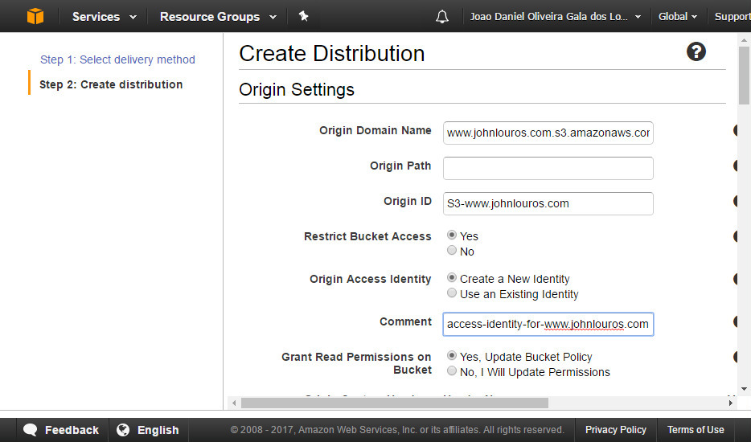Image resolution: width=751 pixels, height=442 pixels.
Task: Click the empty Origin Path field
Action: pos(548,168)
